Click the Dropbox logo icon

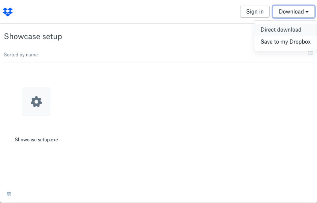(8, 12)
